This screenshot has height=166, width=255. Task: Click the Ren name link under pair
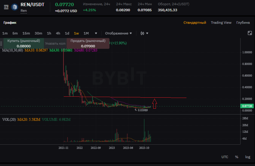tap(24, 11)
